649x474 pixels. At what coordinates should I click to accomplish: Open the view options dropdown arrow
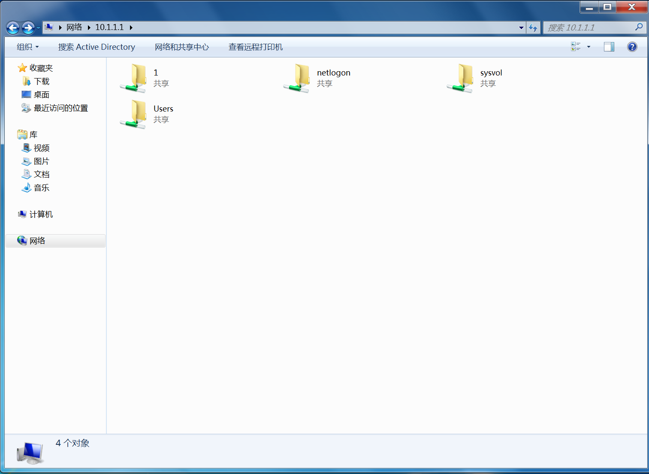[x=589, y=47]
